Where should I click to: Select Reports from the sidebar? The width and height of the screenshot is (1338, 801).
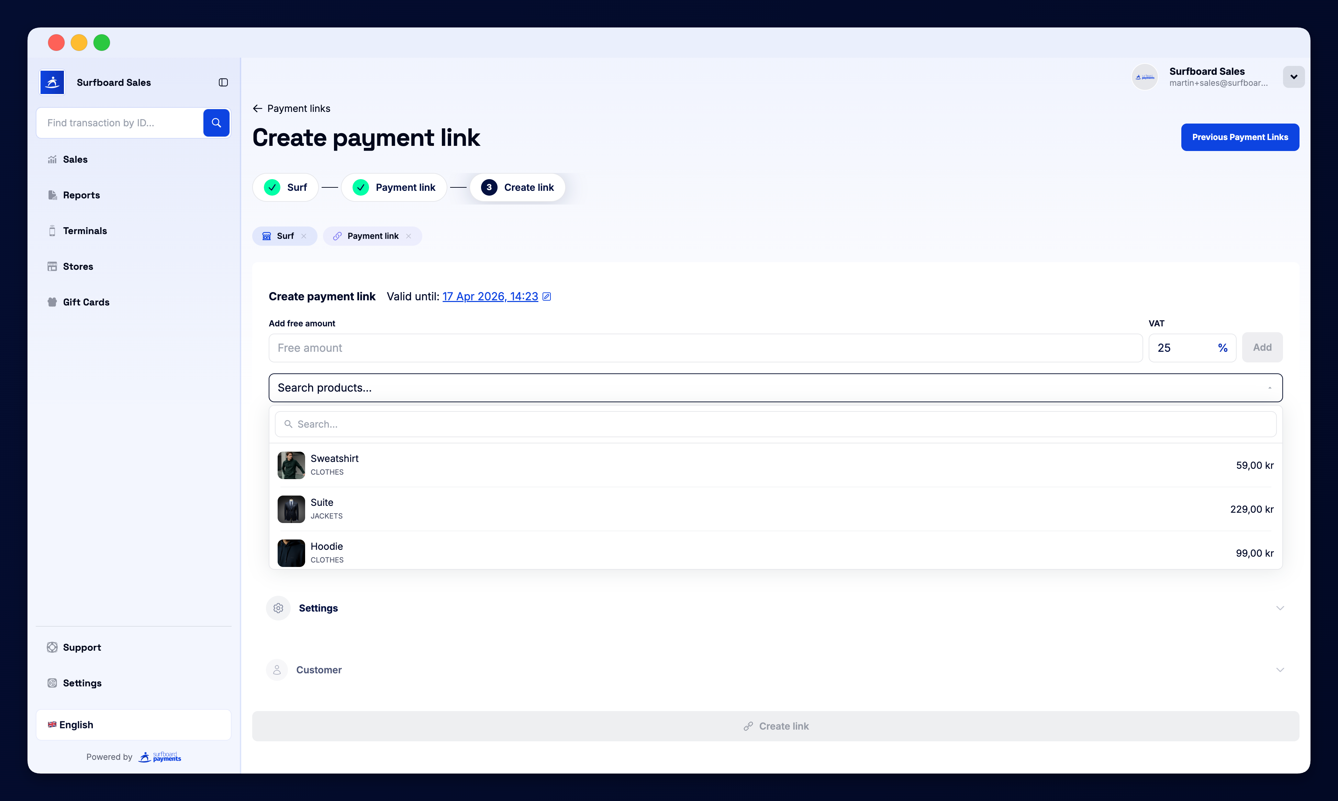[x=81, y=195]
